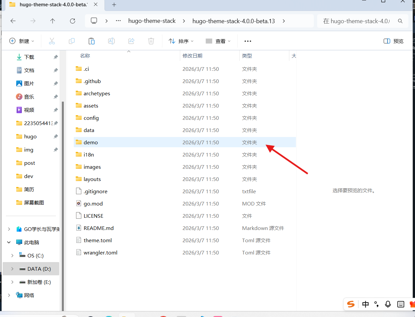Expand the DATA (D:) drive tree node

point(12,269)
